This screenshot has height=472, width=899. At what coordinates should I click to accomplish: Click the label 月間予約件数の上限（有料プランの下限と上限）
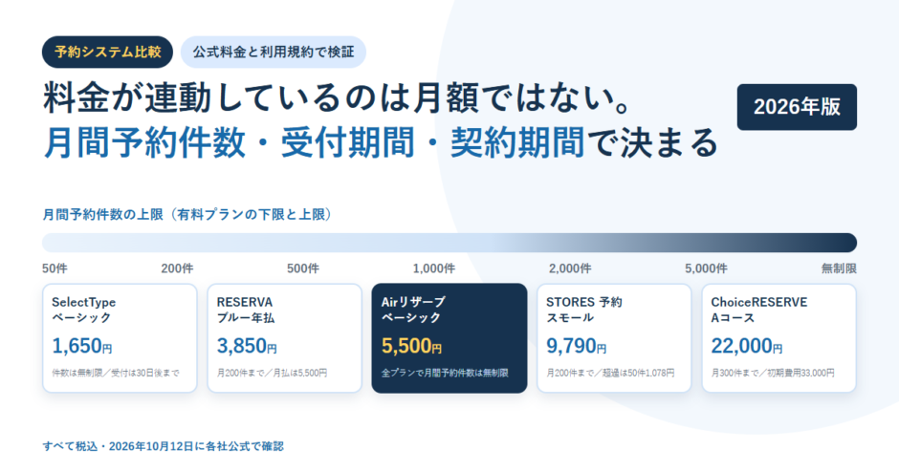pos(187,215)
